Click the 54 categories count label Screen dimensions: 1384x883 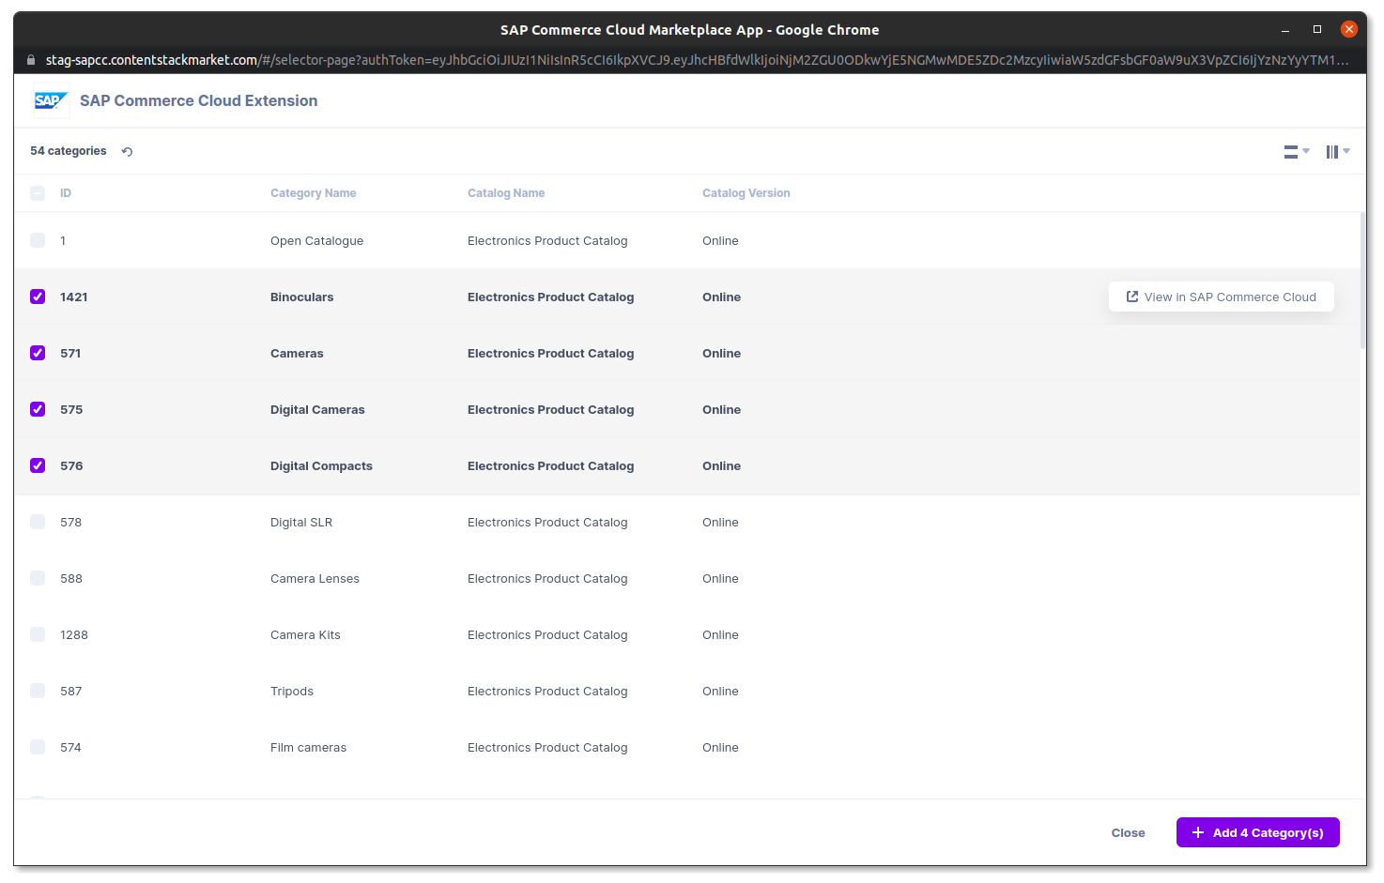[68, 151]
